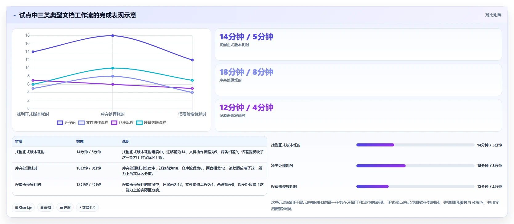Toggle the 仓库流程 legend series

(122, 122)
